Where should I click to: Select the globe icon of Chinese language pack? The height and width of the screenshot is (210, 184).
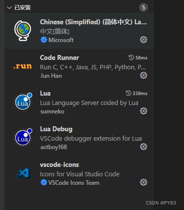pyautogui.click(x=23, y=31)
